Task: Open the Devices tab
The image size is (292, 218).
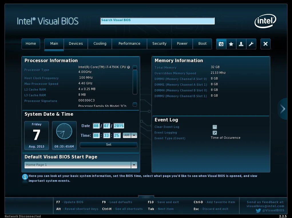Action: [x=76, y=44]
